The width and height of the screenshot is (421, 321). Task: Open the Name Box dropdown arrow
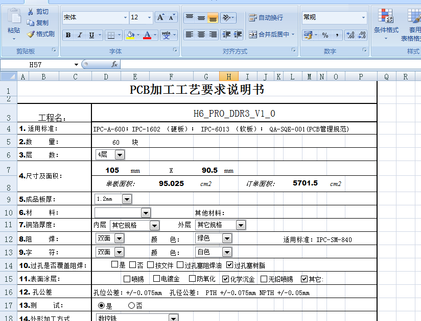[76, 65]
